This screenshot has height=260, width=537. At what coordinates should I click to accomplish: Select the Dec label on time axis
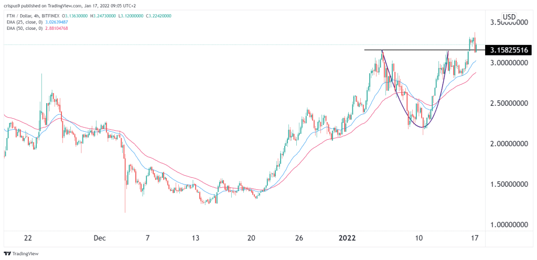coord(99,238)
